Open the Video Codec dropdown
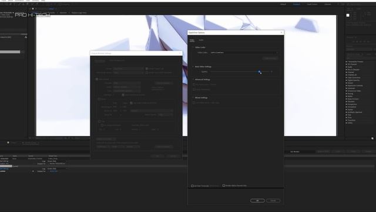Image resolution: width=376 pixels, height=212 pixels. (244, 52)
